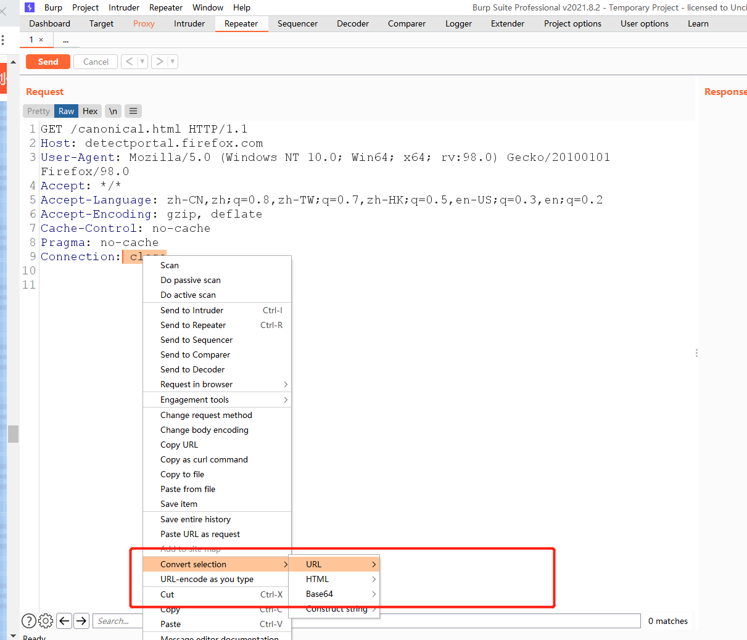Open the Help menu
Image resolution: width=747 pixels, height=640 pixels.
242,7
